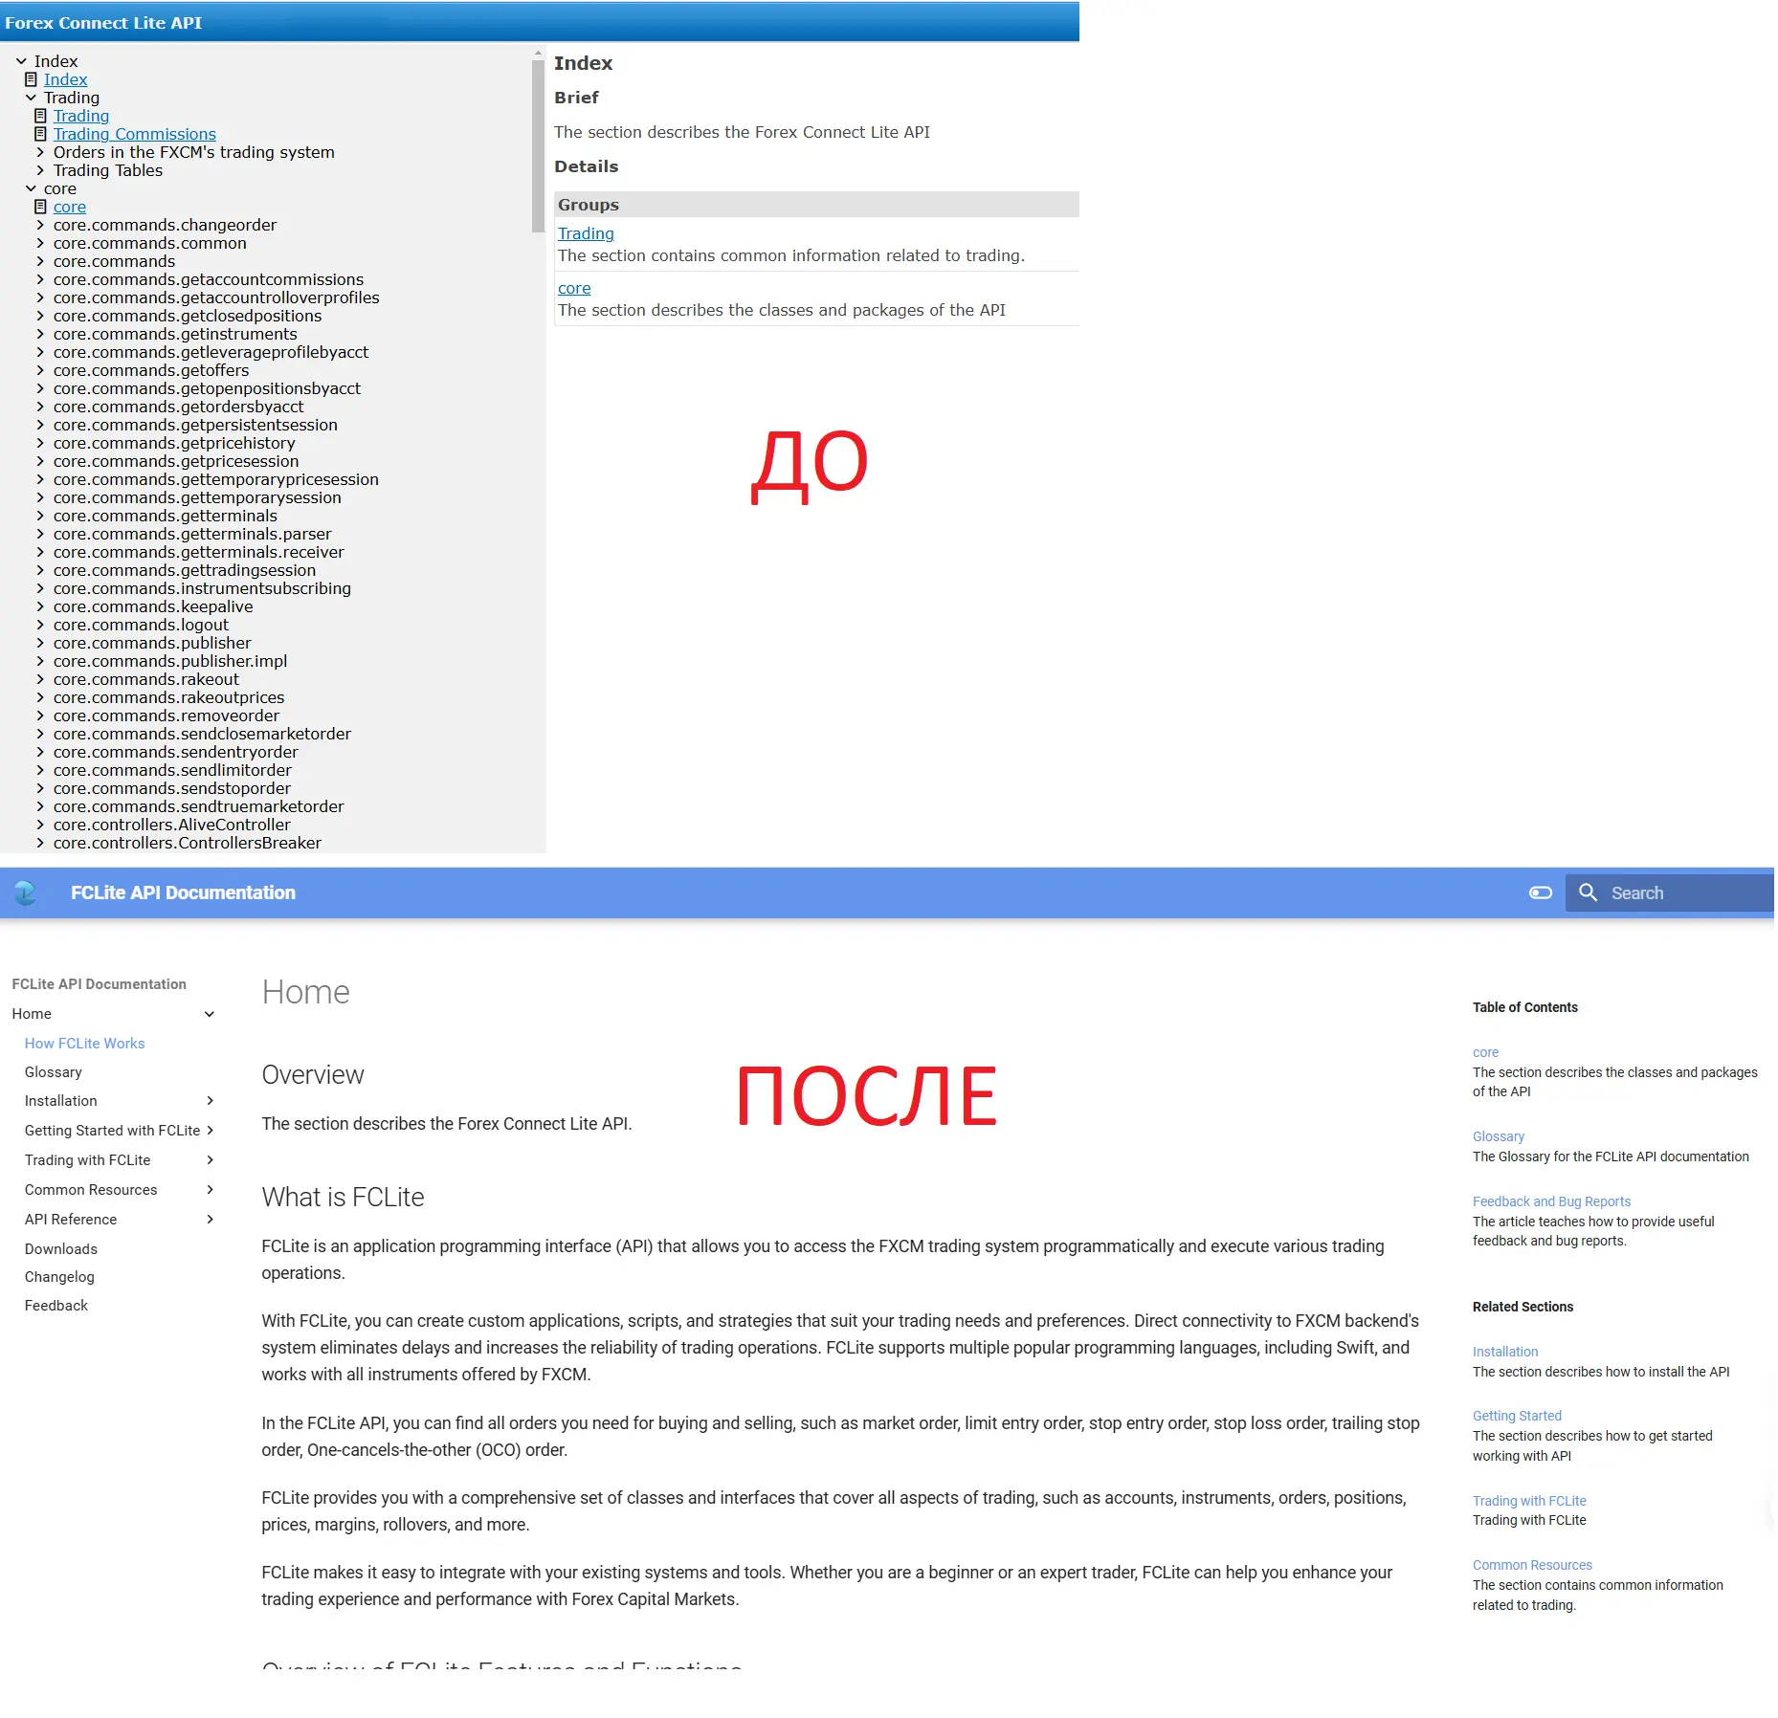Open Glossary in the sidebar navigation
Viewport: 1778px width, 1718px height.
tap(54, 1072)
